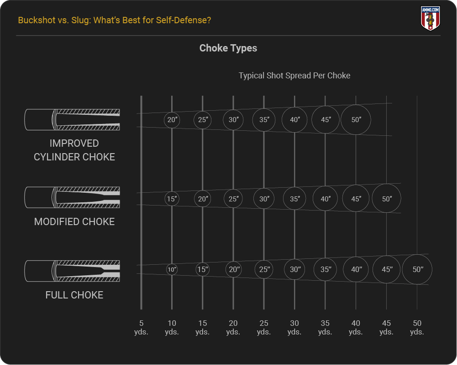Click the 10" circle in full choke row

[172, 269]
